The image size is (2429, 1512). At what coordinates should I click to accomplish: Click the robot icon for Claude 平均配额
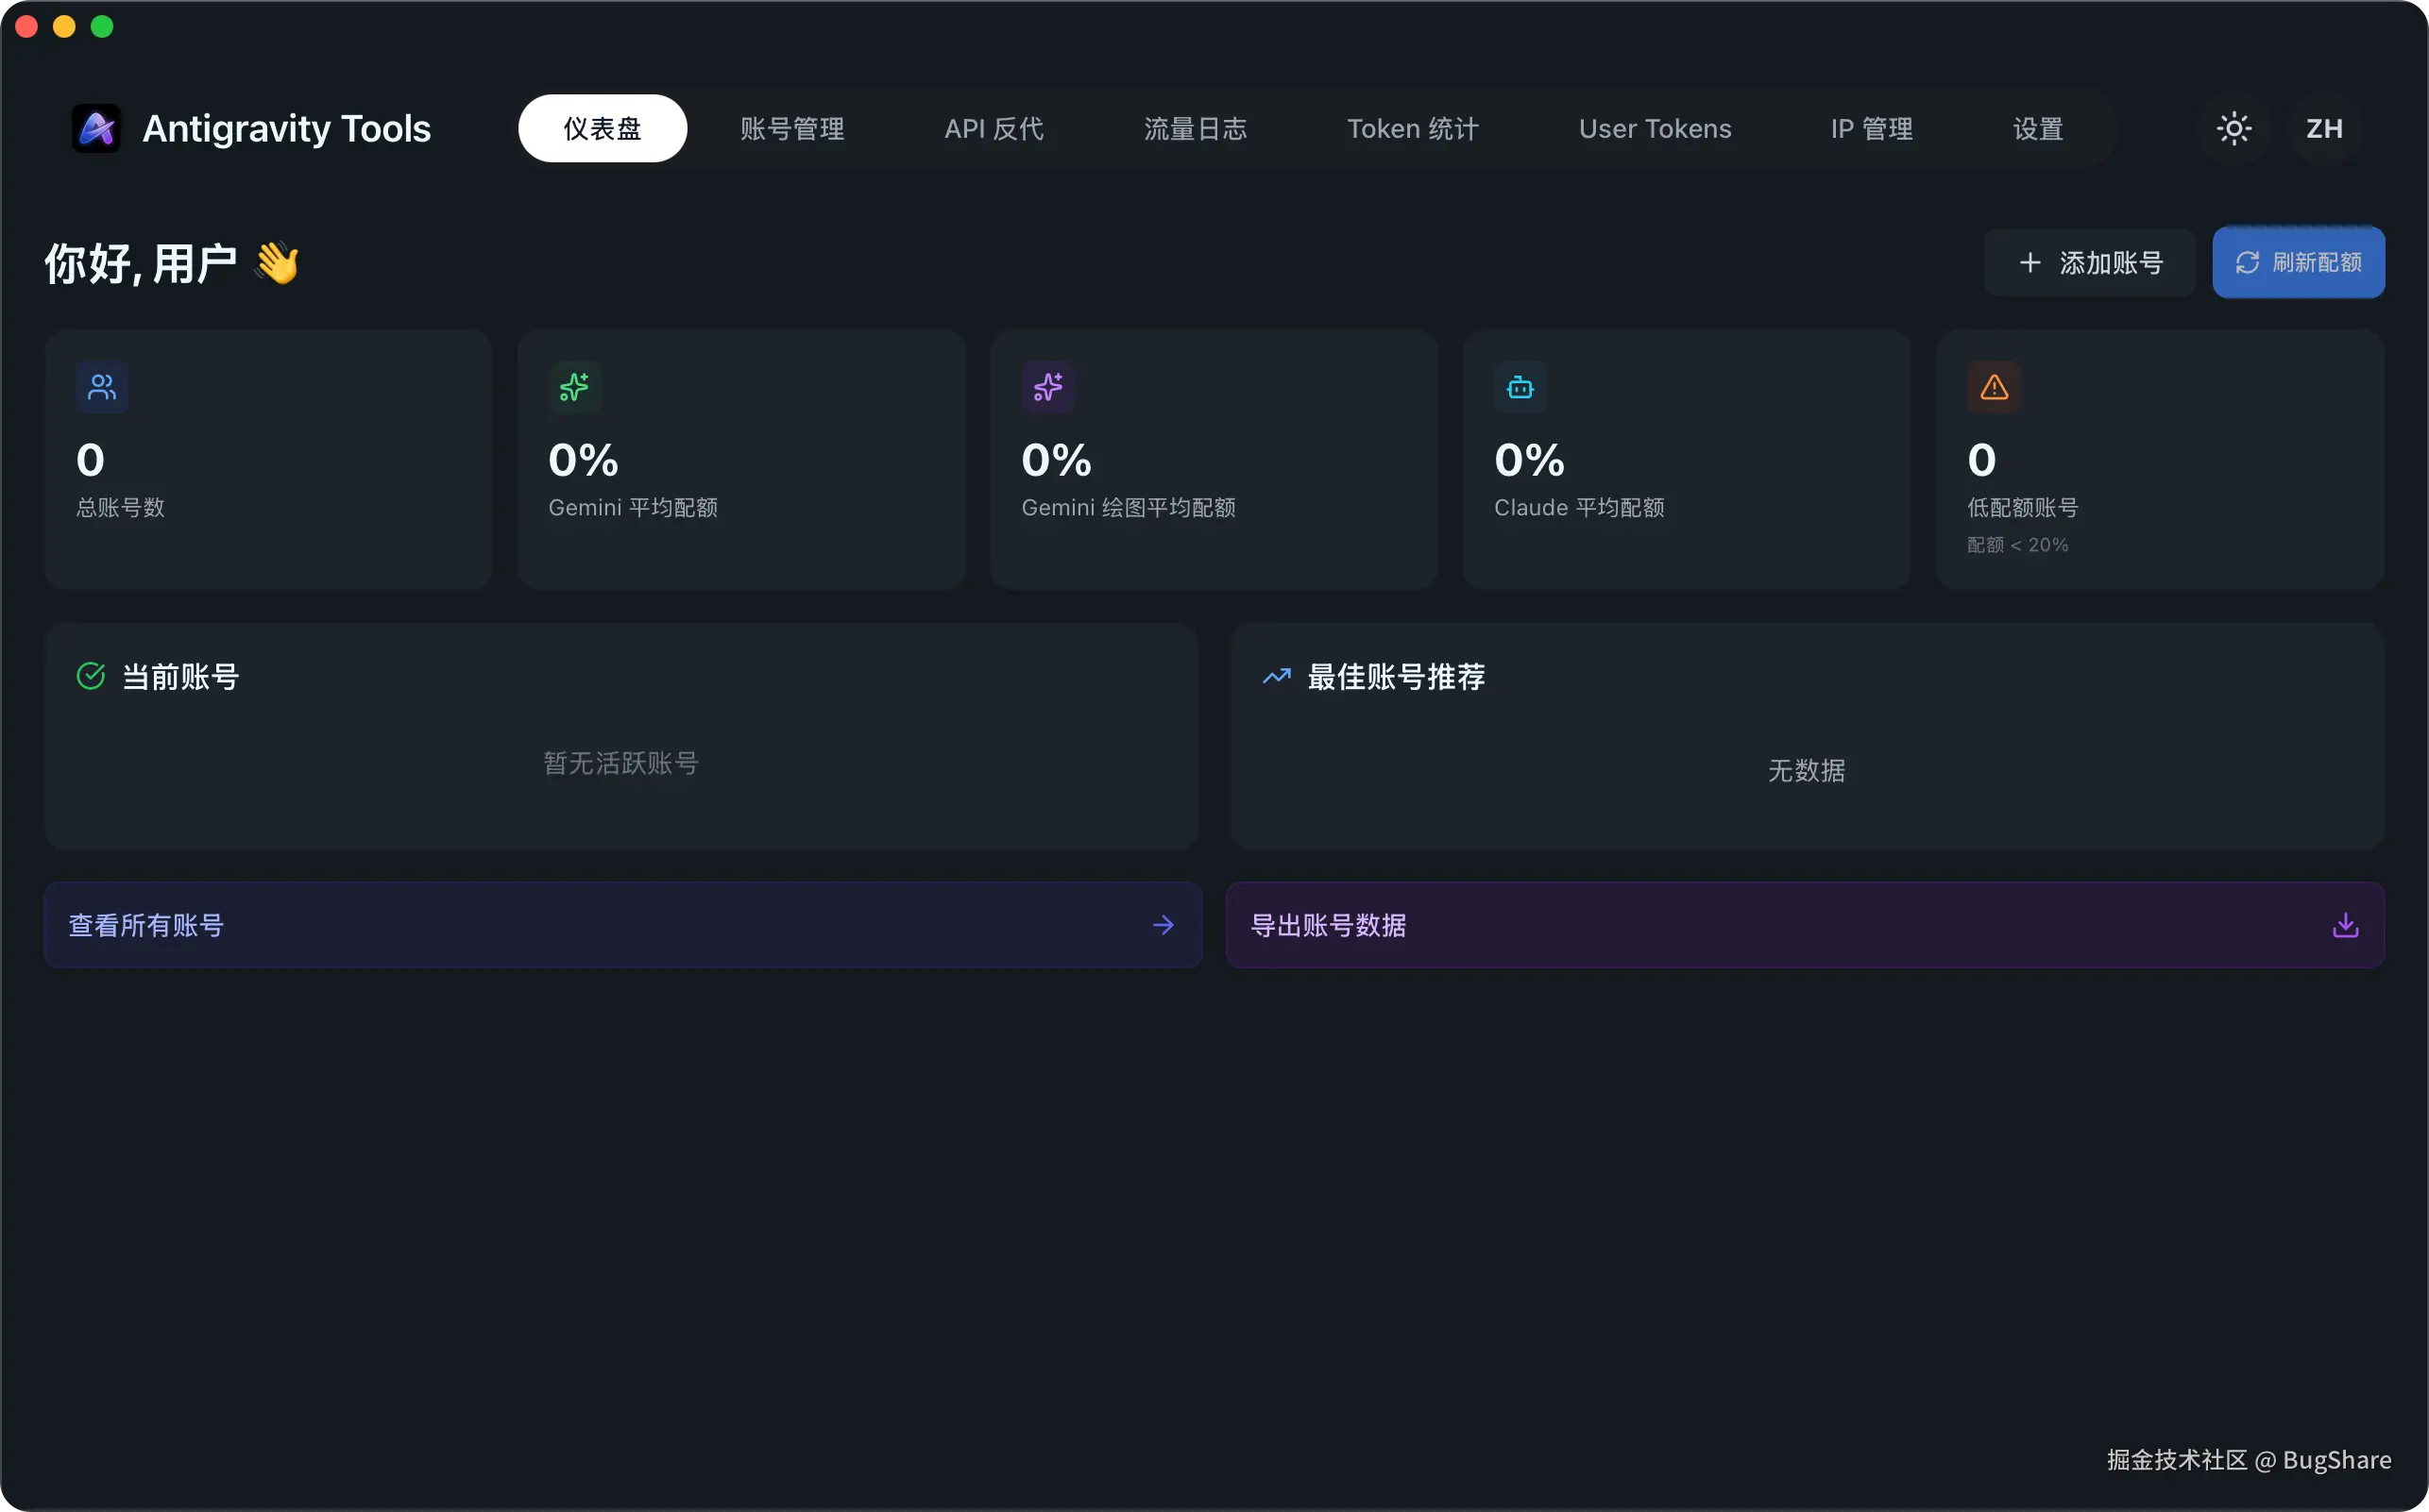coord(1520,387)
